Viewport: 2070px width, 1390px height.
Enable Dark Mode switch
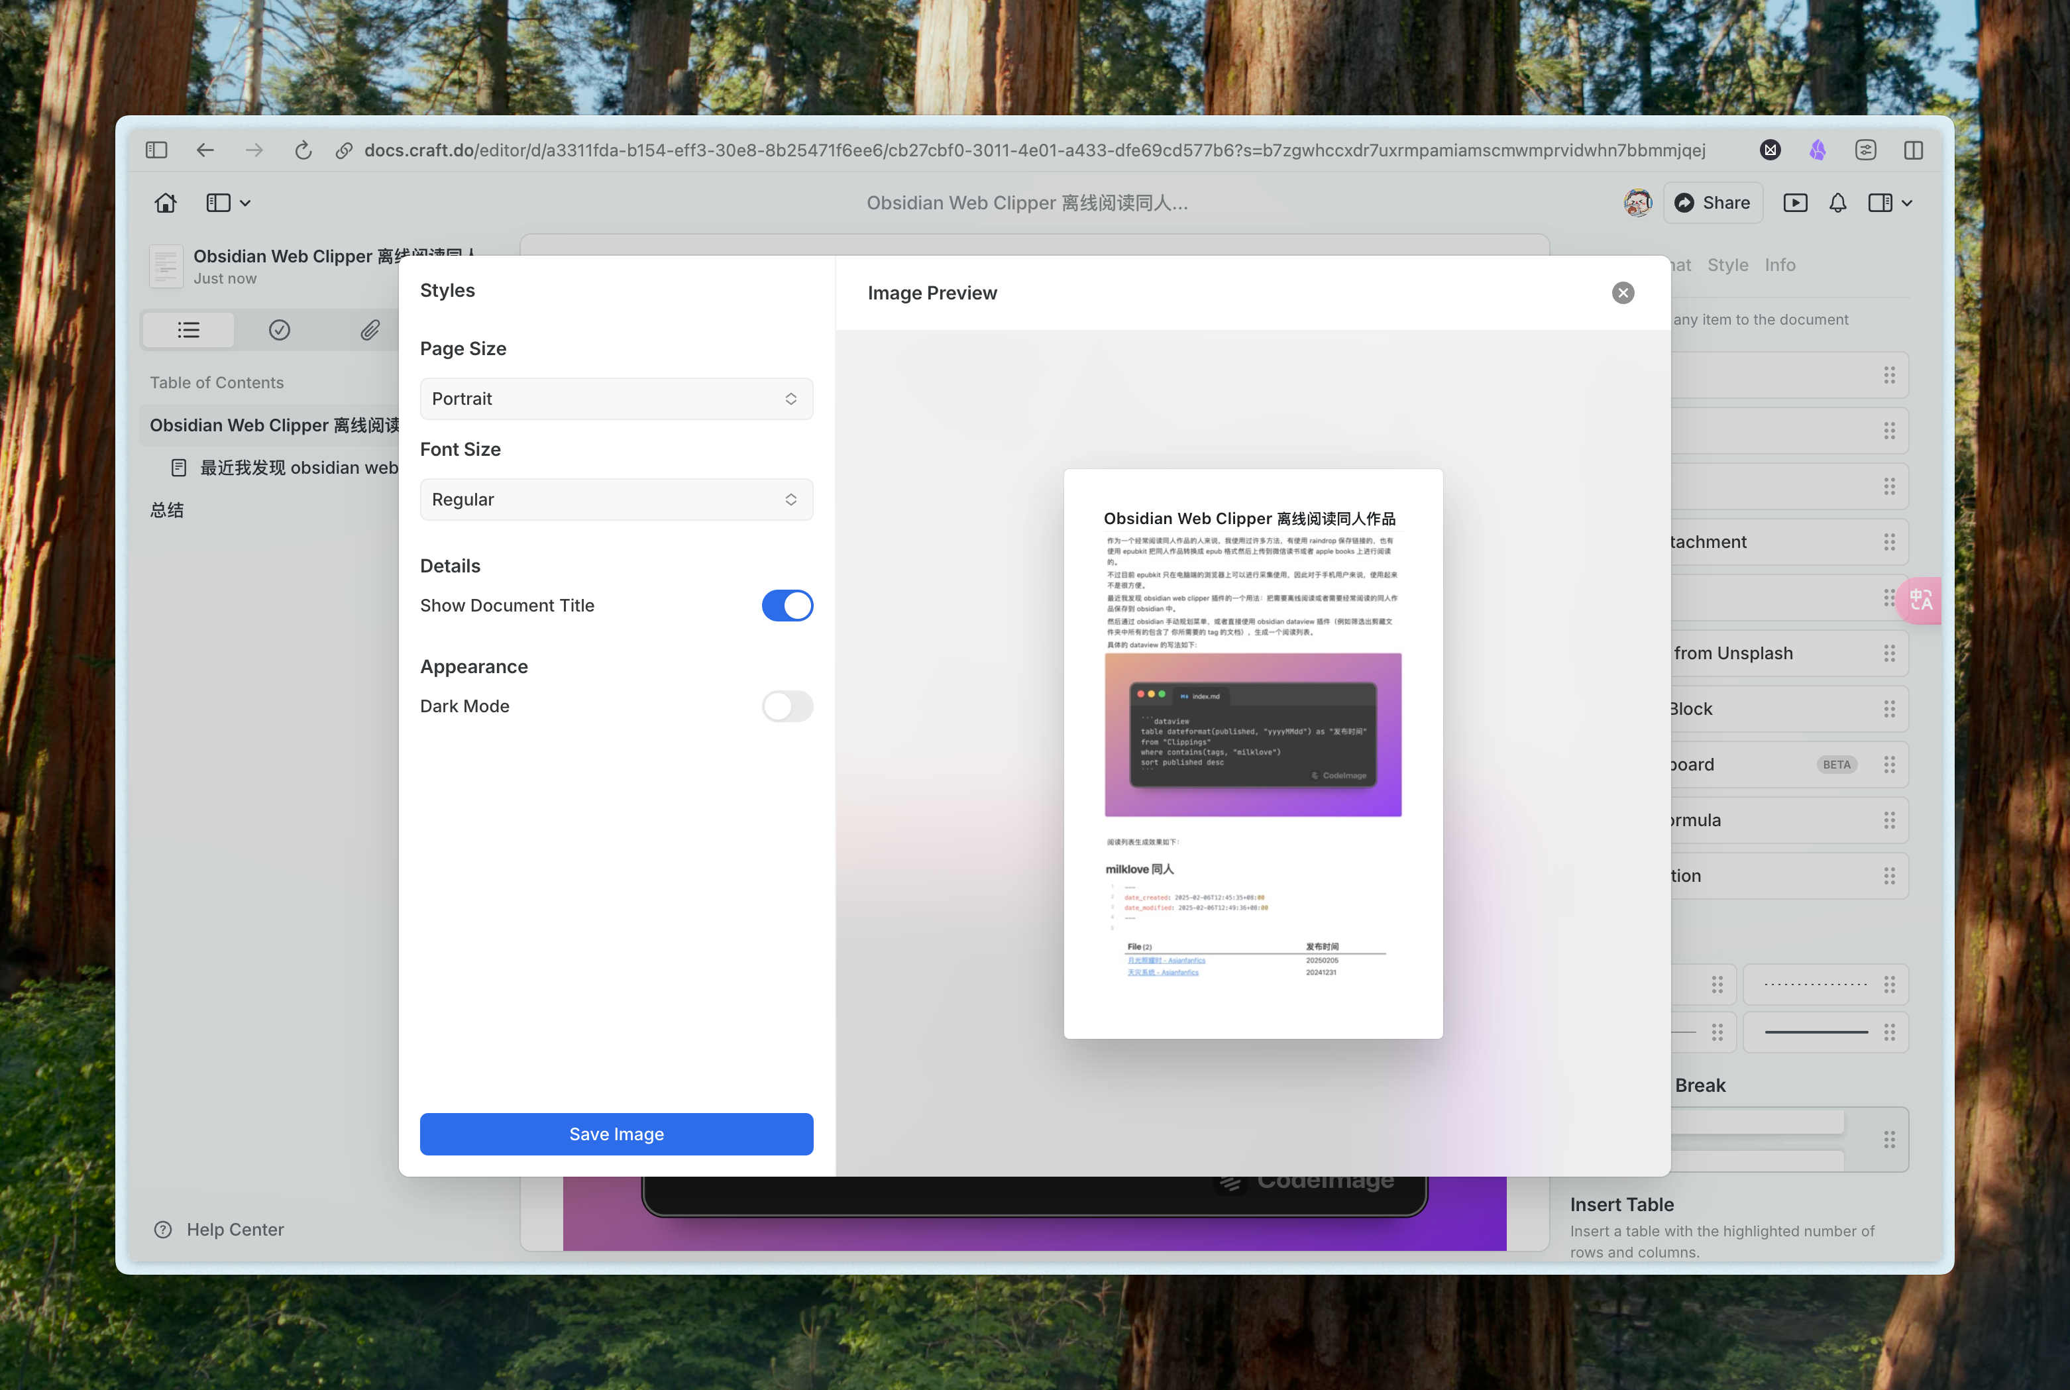tap(787, 706)
